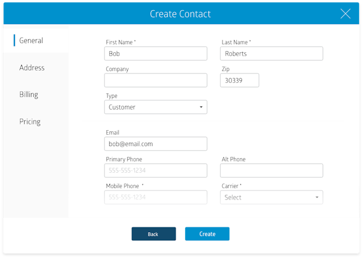Expand the Carrier select dropdown
The image size is (363, 258).
271,198
